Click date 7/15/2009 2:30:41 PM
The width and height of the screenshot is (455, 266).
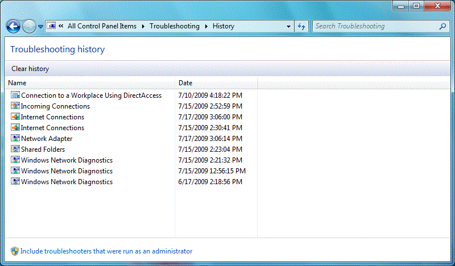point(210,128)
